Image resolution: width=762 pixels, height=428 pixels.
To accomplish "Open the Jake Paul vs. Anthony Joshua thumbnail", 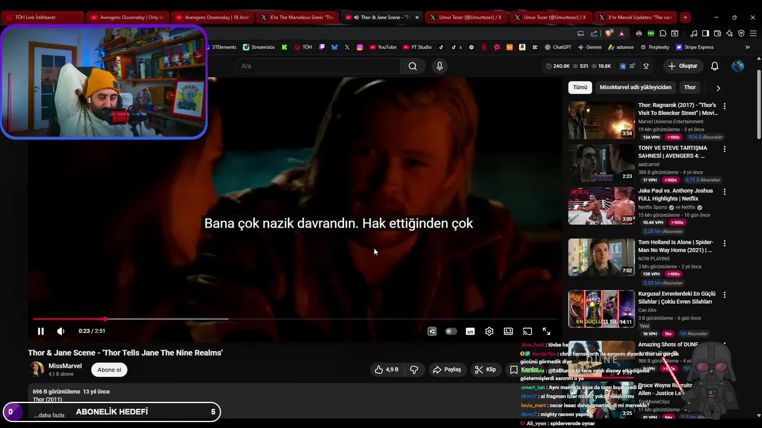I will pyautogui.click(x=601, y=206).
